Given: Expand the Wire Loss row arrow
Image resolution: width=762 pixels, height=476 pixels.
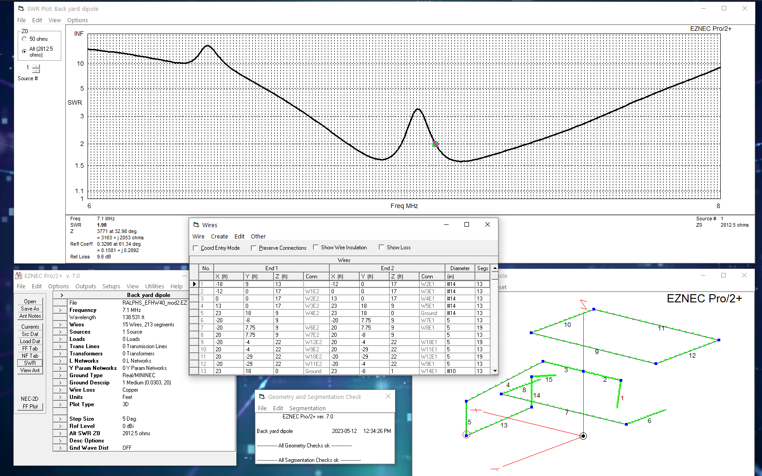Looking at the screenshot, I should point(60,390).
